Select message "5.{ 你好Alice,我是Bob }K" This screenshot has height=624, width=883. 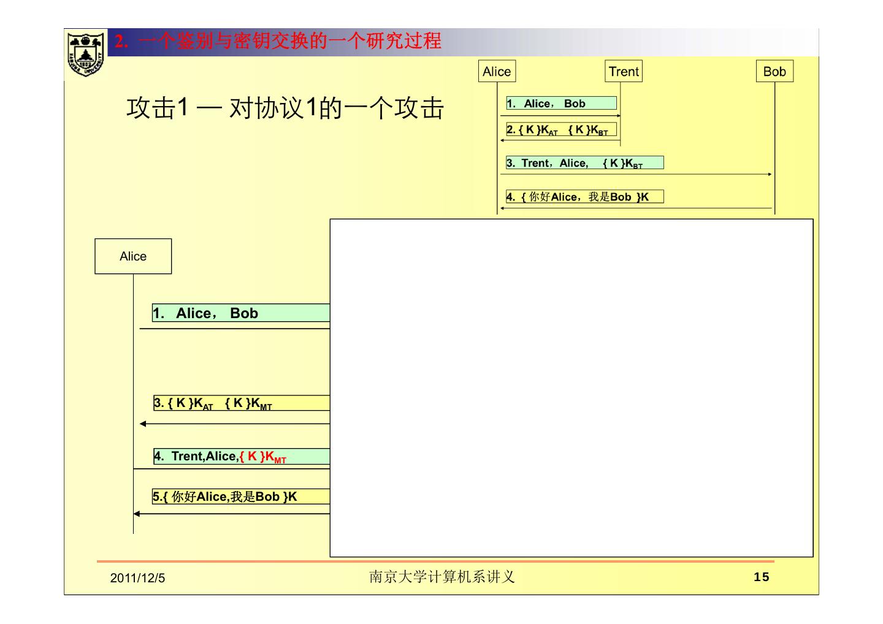[x=241, y=497]
